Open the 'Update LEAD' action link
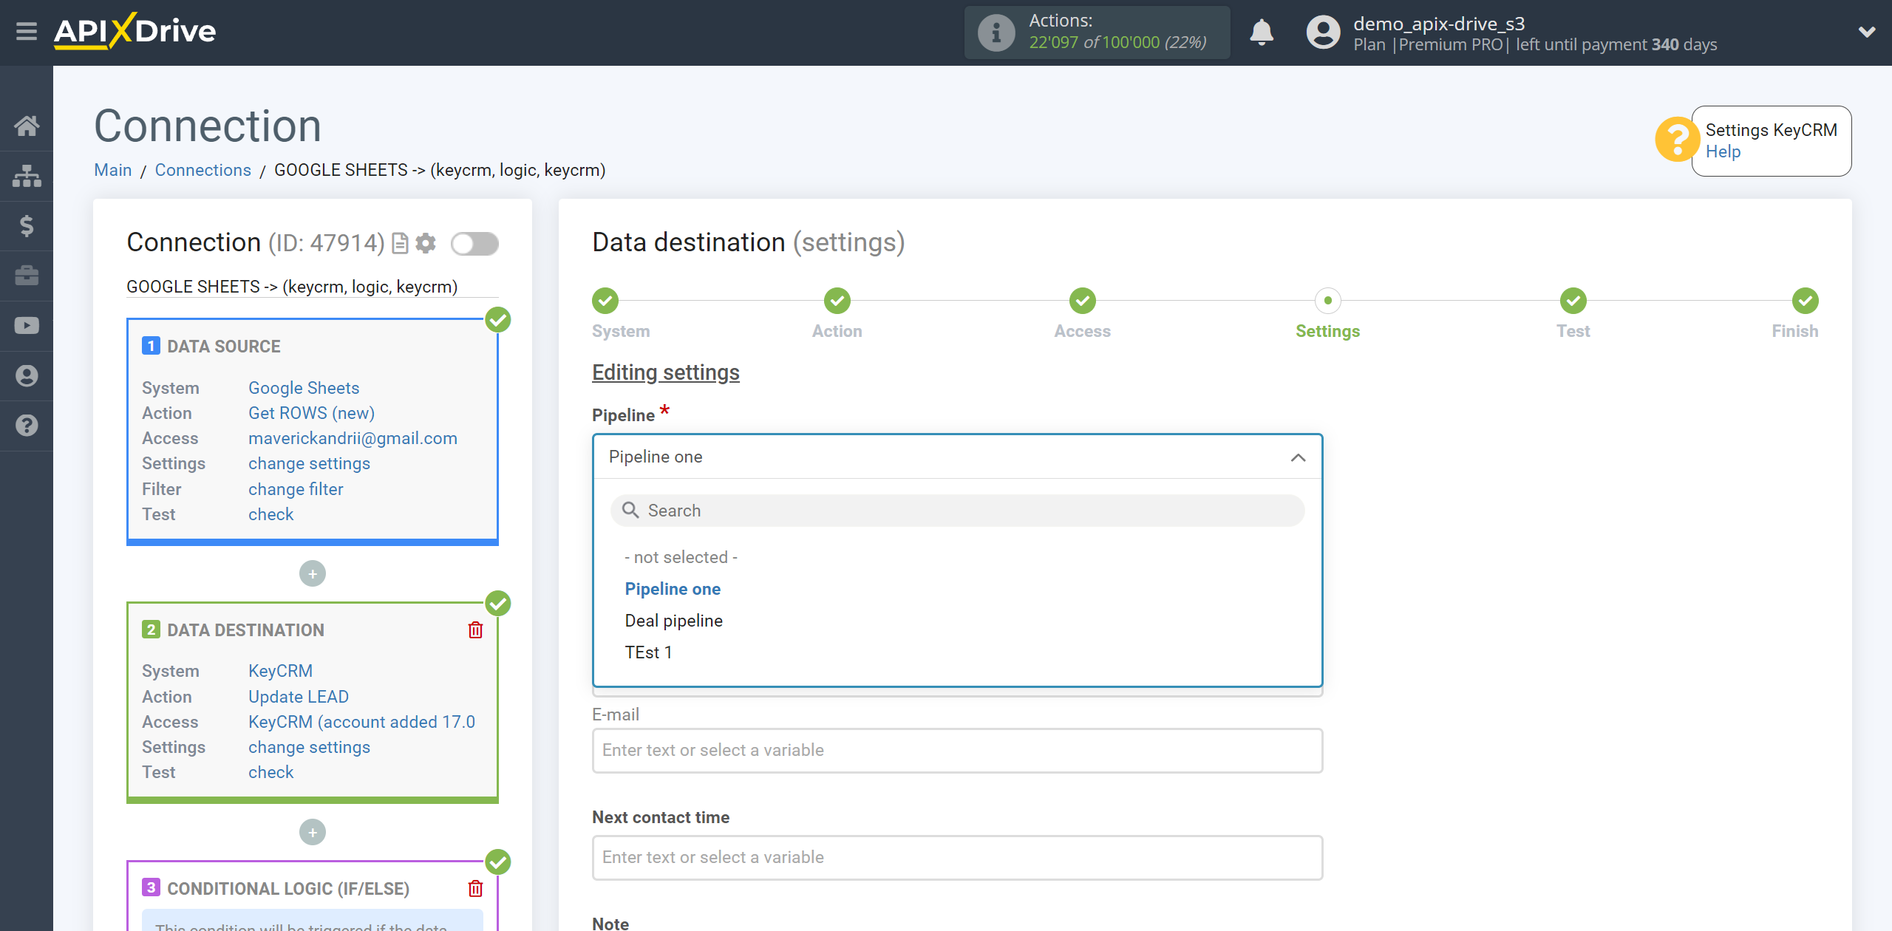The height and width of the screenshot is (931, 1892). tap(299, 697)
